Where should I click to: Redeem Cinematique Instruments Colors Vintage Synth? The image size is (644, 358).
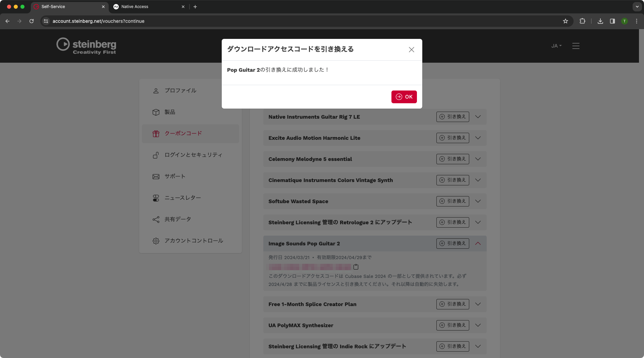[x=452, y=180]
